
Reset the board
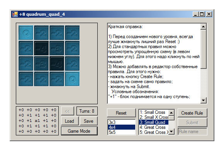pos(121,113)
